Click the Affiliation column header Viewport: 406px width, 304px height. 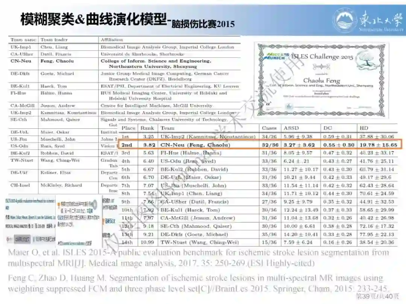(x=112, y=39)
